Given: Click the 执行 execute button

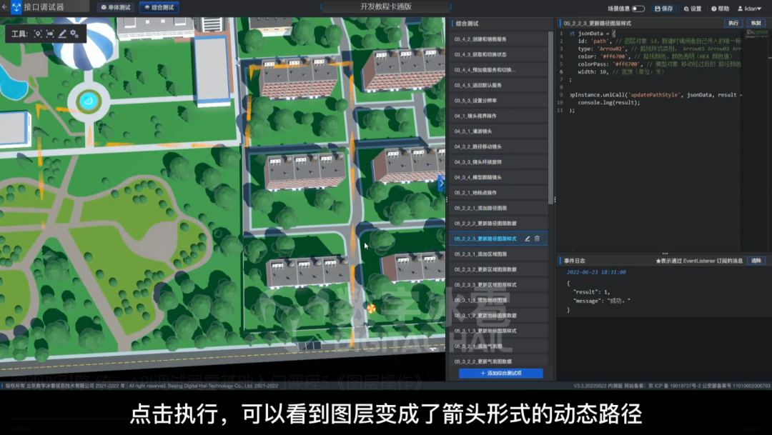Looking at the screenshot, I should pos(733,23).
